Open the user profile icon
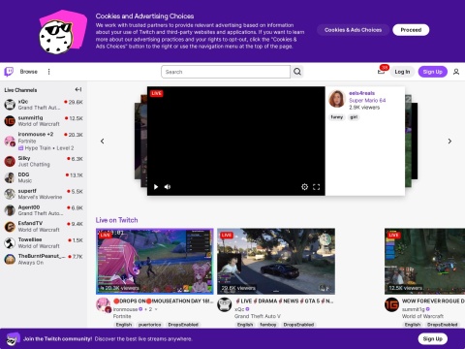The height and width of the screenshot is (349, 465). (x=456, y=72)
